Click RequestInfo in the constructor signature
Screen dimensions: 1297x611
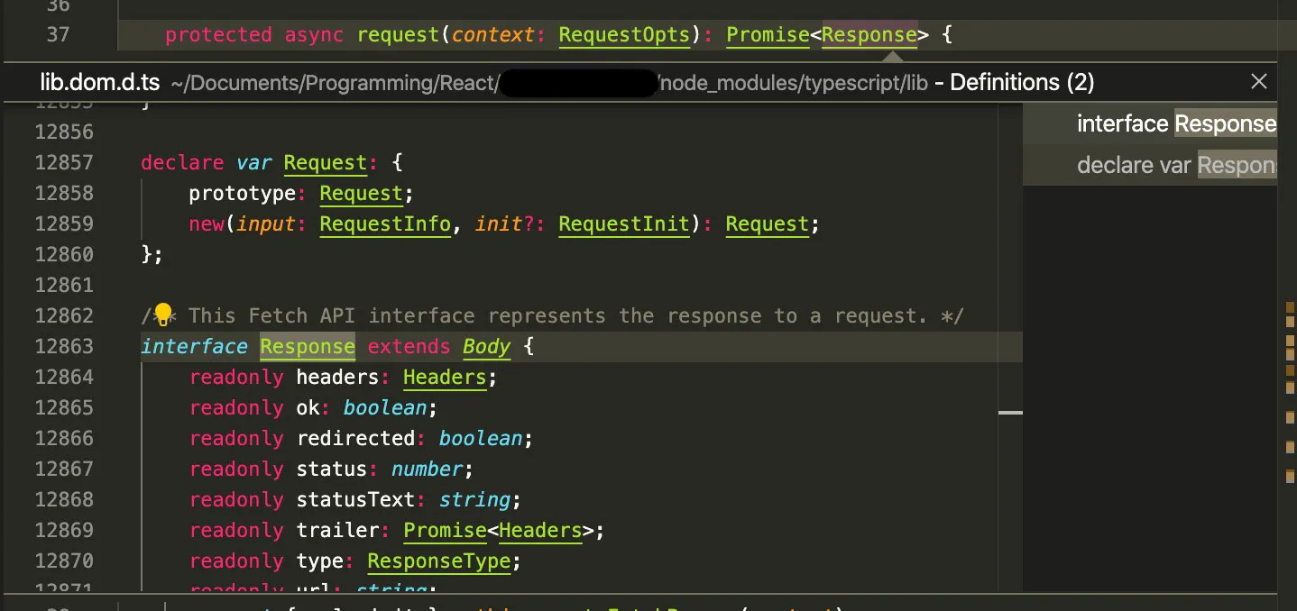[385, 224]
